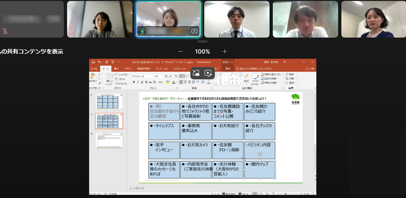Click the Align Left paragraph icon
Image resolution: width=406 pixels, height=198 pixels.
point(181,82)
